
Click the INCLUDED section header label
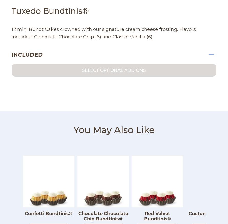click(27, 55)
